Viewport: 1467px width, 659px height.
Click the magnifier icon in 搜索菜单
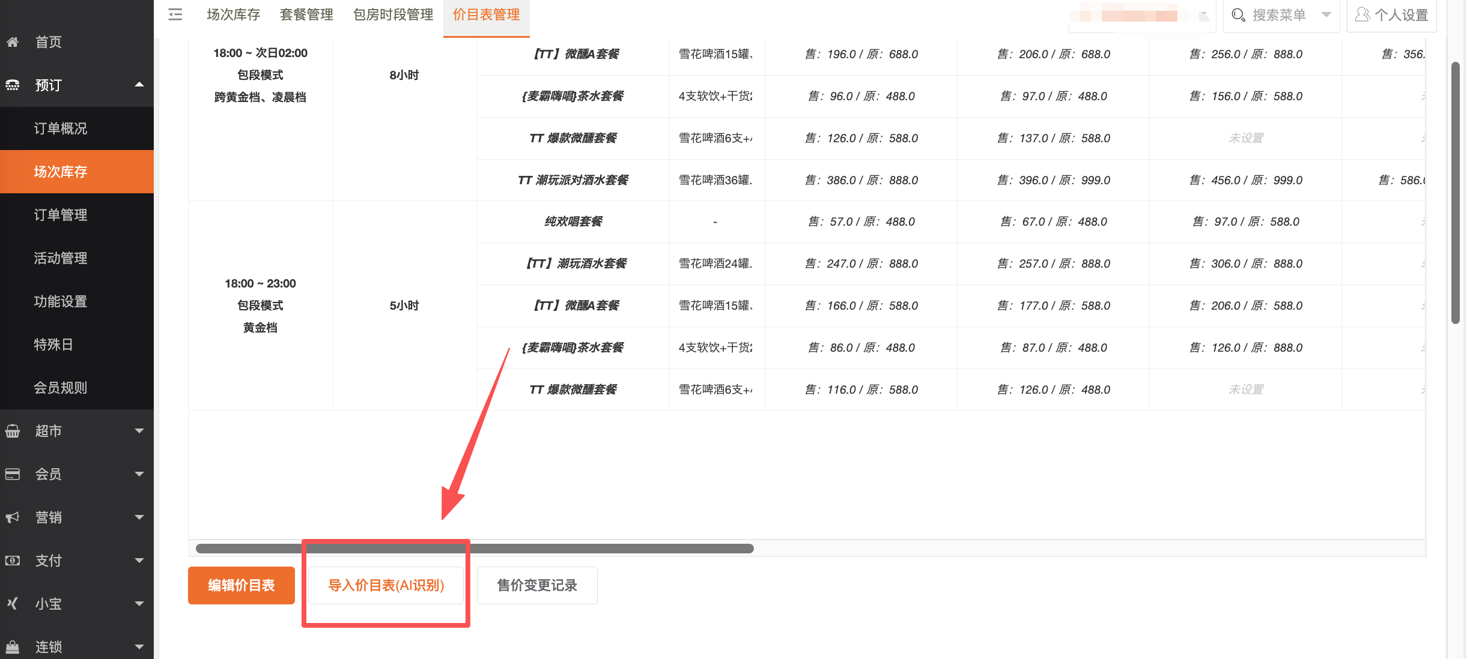click(1238, 15)
